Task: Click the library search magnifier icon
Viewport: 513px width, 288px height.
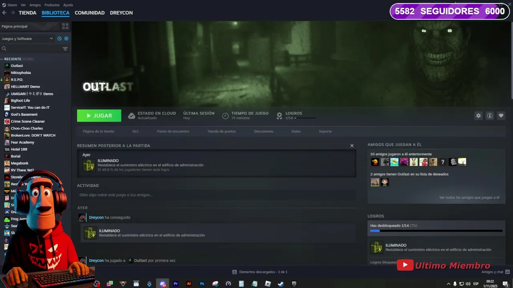Action: [x=4, y=48]
